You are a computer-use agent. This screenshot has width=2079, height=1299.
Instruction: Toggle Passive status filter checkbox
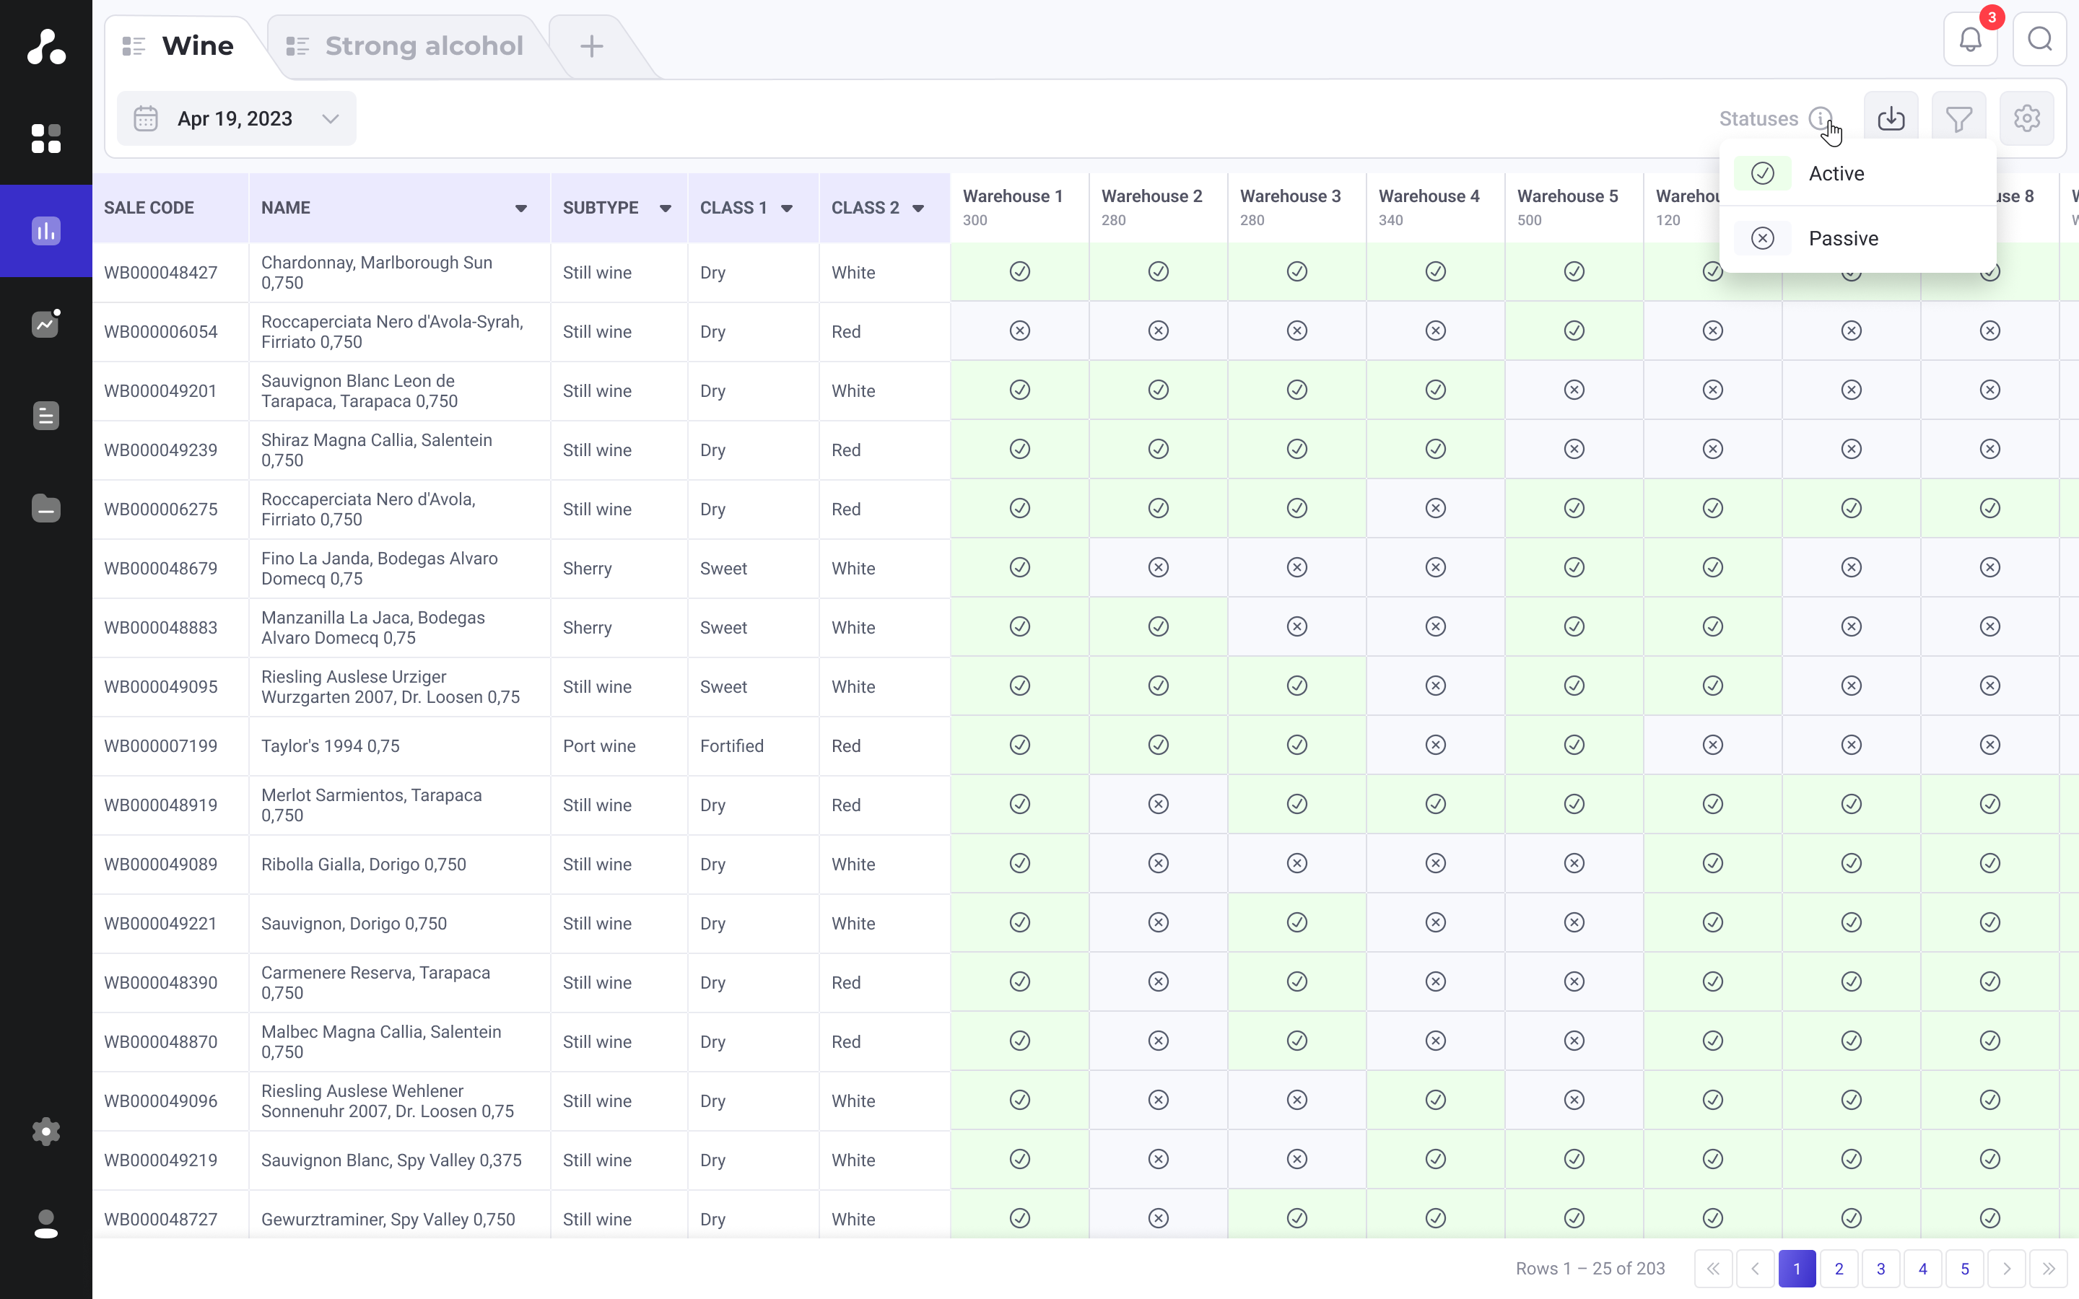coord(1764,238)
